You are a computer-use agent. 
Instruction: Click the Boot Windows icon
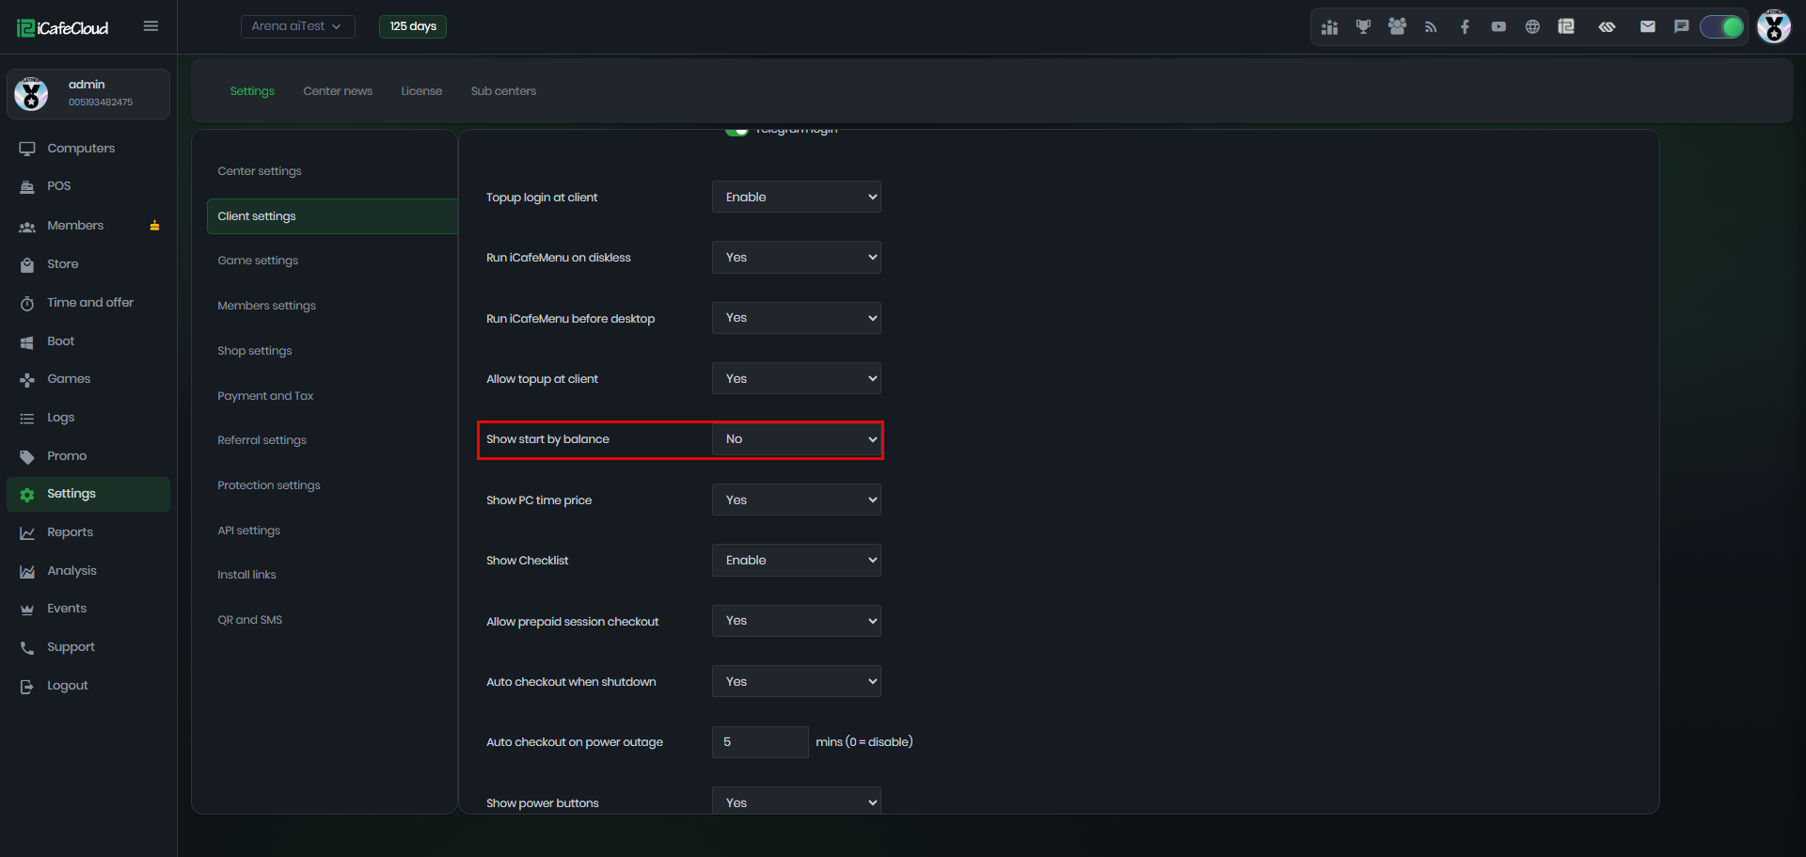point(27,342)
